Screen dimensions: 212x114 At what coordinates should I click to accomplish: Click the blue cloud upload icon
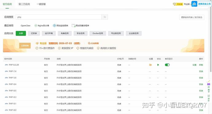pos(194,4)
